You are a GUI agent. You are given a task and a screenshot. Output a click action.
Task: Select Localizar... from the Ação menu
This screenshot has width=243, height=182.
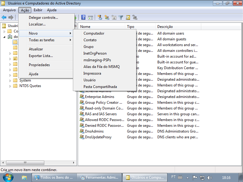(x=46, y=24)
